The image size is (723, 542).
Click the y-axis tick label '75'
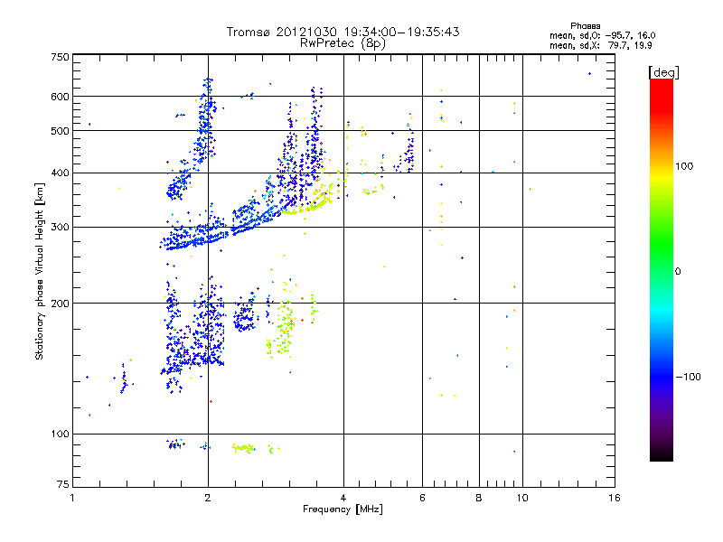[x=63, y=484]
